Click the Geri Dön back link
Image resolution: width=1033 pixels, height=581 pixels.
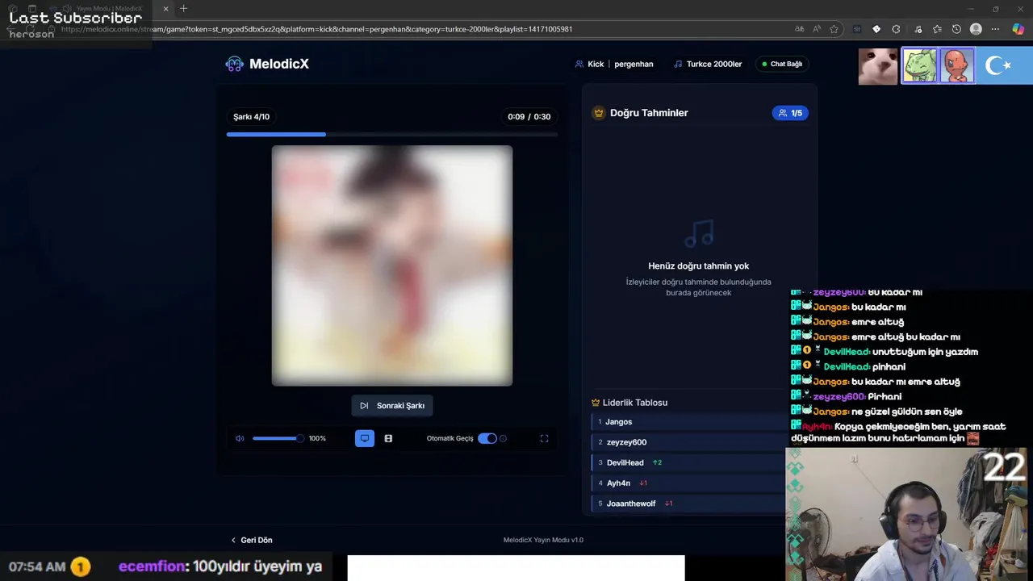[252, 540]
